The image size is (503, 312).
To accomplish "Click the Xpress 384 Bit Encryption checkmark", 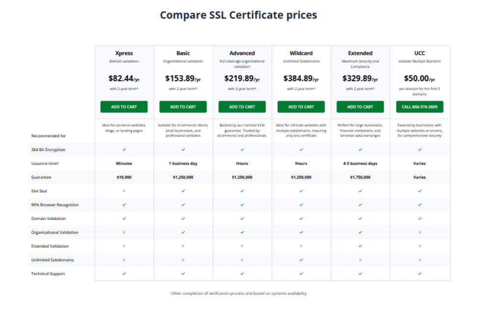I will coord(124,149).
